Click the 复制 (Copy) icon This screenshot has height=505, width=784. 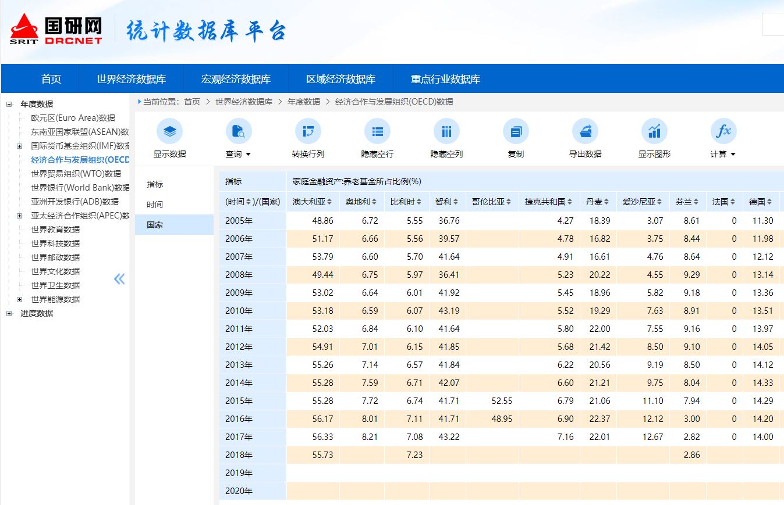pyautogui.click(x=515, y=138)
